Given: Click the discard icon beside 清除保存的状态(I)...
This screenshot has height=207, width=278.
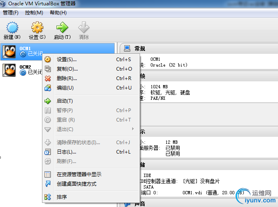Looking at the screenshot, I should [48, 142].
